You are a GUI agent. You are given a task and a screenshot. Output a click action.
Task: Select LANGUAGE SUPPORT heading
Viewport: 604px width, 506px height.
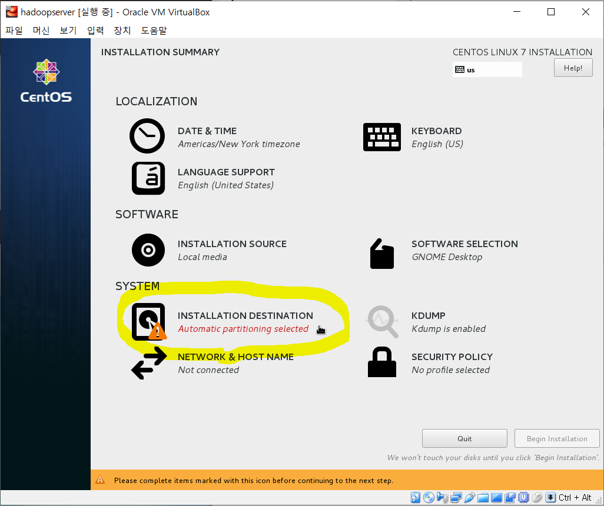coord(226,172)
